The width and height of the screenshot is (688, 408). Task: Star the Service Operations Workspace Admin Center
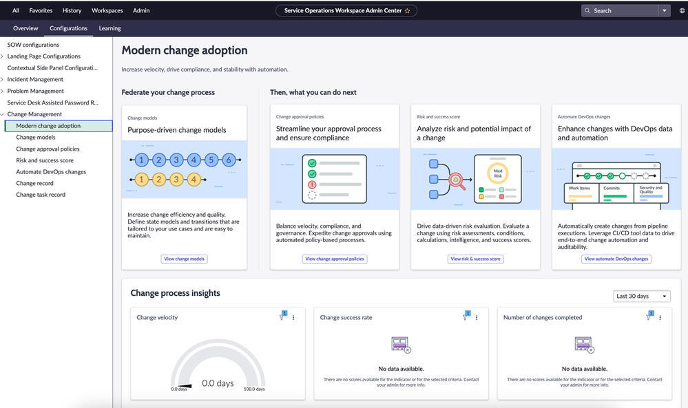pyautogui.click(x=407, y=10)
